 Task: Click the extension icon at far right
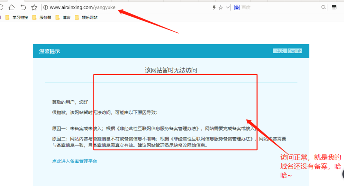(x=334, y=7)
